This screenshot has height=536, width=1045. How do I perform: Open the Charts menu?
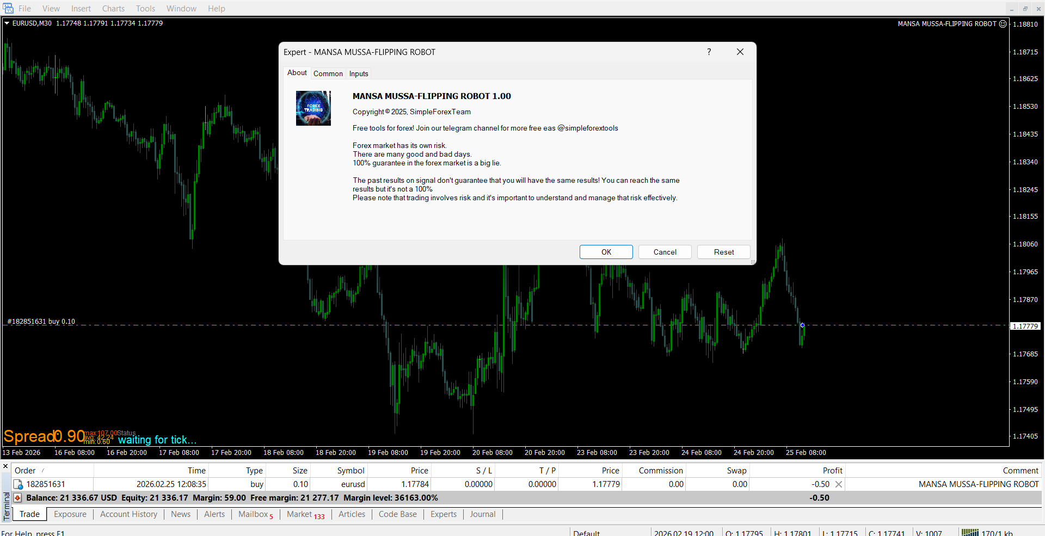[x=113, y=9]
